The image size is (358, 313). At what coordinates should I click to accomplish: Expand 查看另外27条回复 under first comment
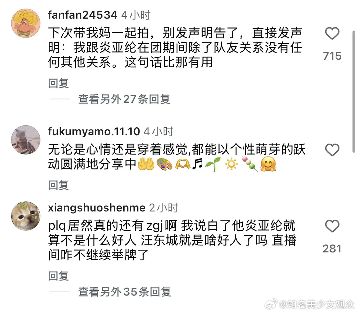click(x=124, y=99)
